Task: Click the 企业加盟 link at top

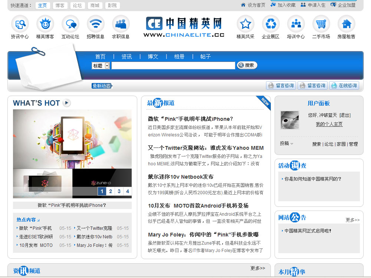Action: click(x=343, y=5)
